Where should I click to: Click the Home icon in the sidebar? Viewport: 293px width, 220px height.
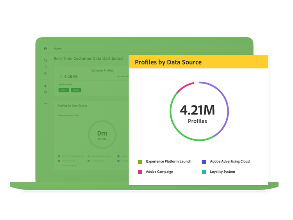(45, 48)
